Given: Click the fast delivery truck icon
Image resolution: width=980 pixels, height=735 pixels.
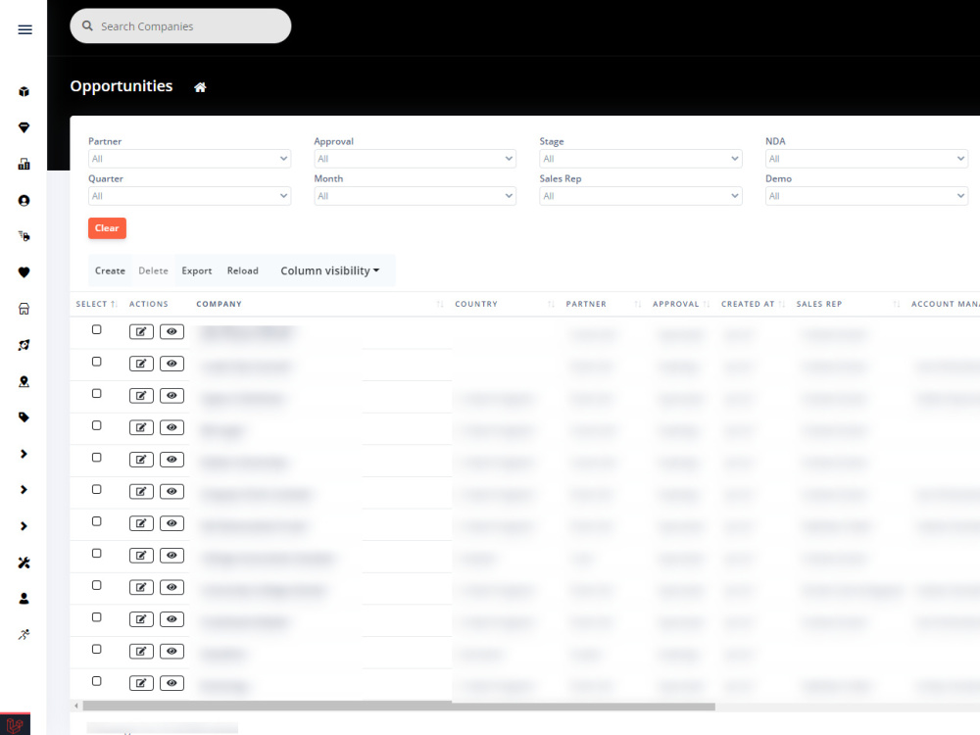Looking at the screenshot, I should 24,236.
